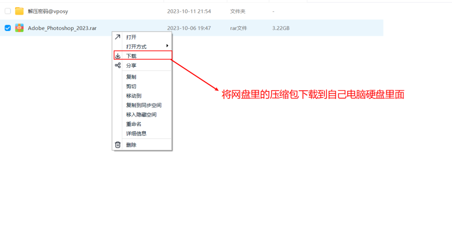The image size is (452, 235).
Task: Select 下载 in the context menu
Action: pos(131,56)
